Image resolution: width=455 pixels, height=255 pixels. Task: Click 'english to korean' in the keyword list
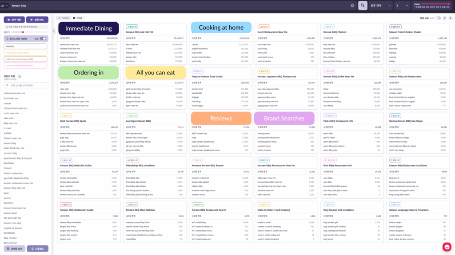coord(13,228)
